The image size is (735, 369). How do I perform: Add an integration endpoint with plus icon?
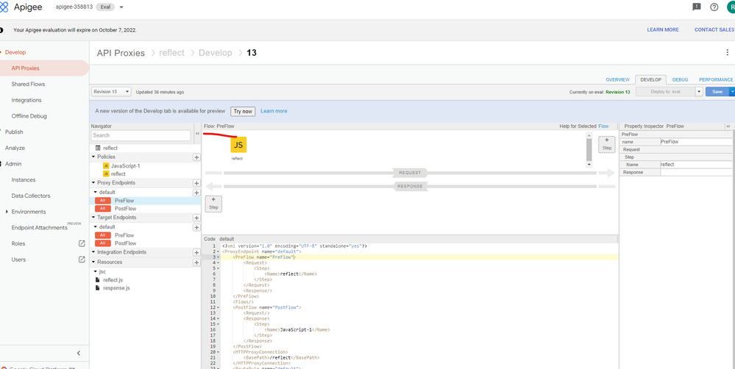coord(197,252)
